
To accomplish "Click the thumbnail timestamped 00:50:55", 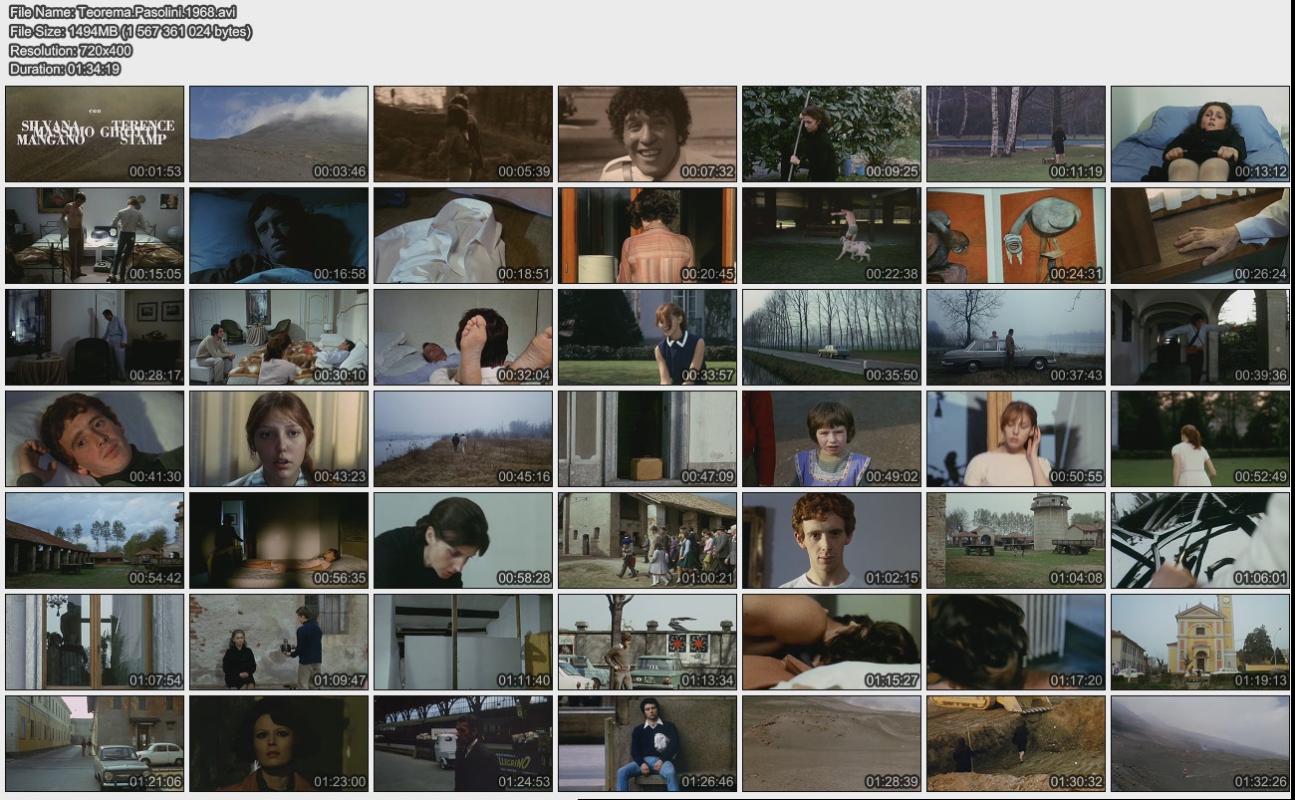I will pos(1016,439).
